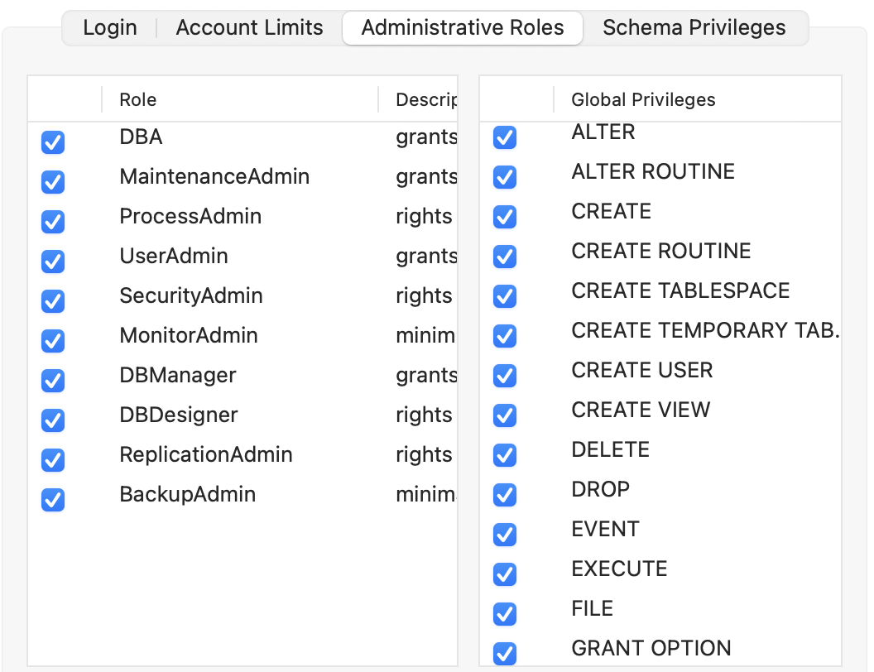
Task: Click the CREATE TABLESPACE privilege label
Action: (680, 290)
